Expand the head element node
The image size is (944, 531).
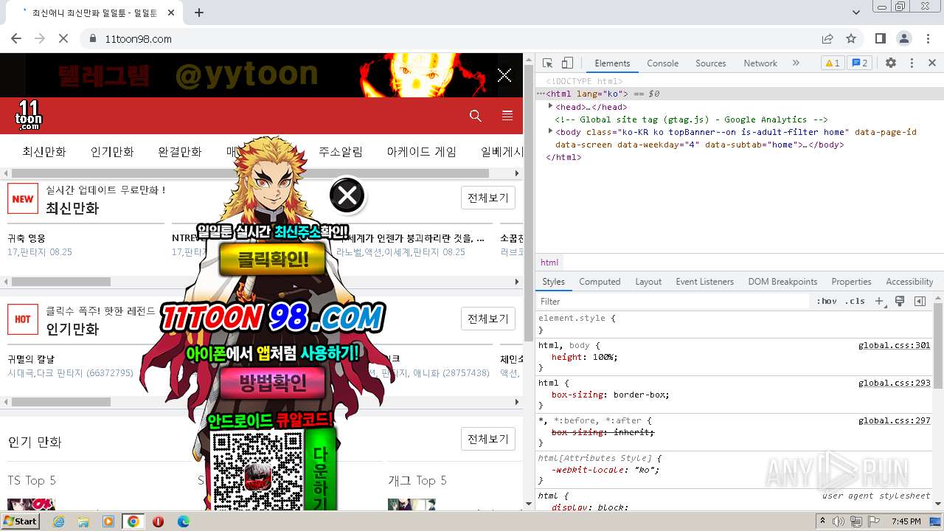pos(550,106)
